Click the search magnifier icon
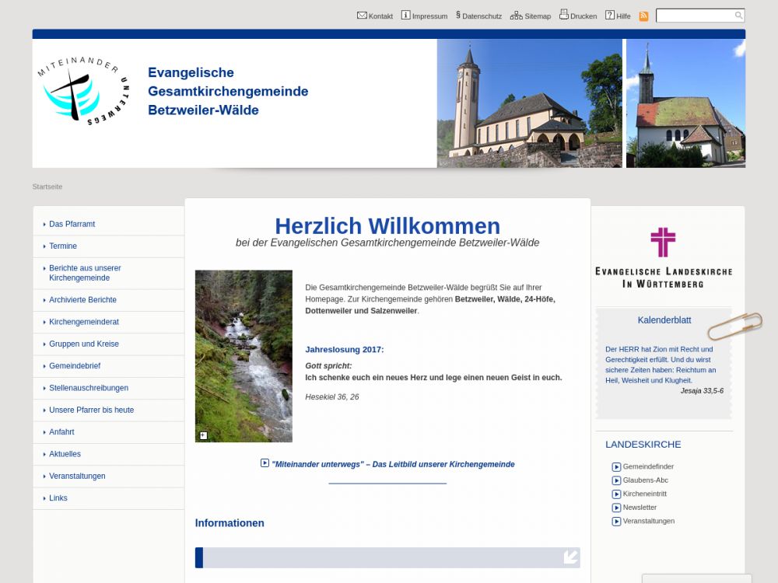The width and height of the screenshot is (778, 583). (x=738, y=16)
